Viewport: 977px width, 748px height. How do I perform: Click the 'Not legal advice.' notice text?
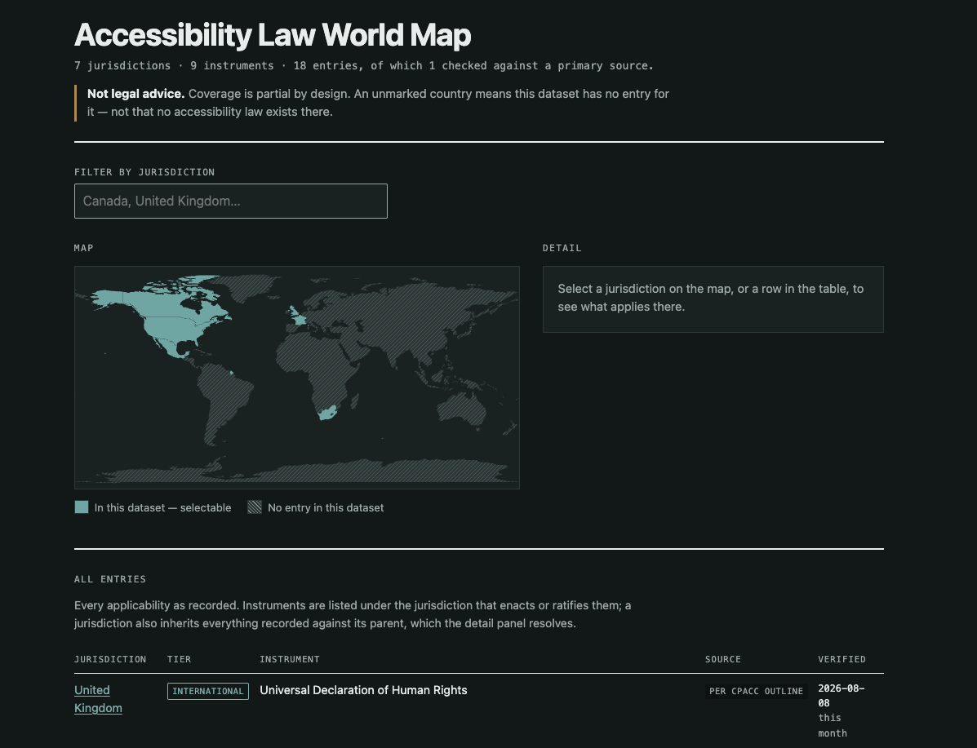tap(135, 94)
